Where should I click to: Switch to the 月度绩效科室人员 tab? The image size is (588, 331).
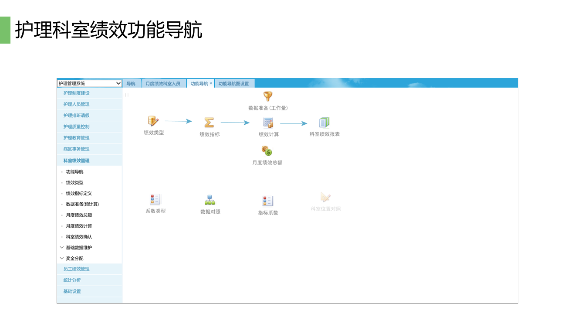point(163,83)
